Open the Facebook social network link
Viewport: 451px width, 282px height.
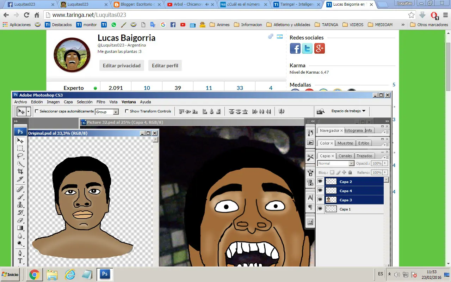[x=295, y=49]
